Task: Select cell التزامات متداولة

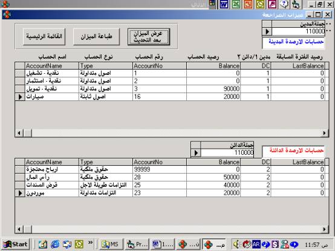Action: [106, 193]
